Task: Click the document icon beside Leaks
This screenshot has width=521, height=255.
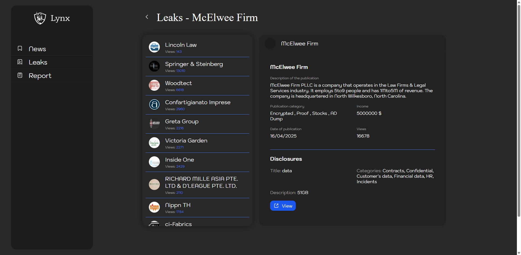Action: 20,62
